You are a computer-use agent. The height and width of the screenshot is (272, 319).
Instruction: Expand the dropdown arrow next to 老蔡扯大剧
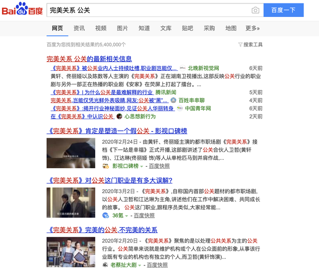(x=140, y=266)
